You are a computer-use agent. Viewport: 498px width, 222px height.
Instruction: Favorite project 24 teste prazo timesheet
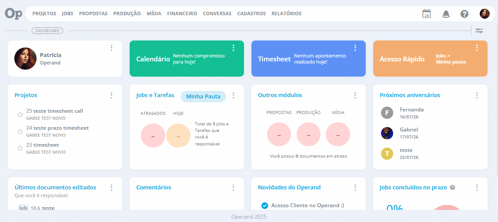pyautogui.click(x=20, y=131)
